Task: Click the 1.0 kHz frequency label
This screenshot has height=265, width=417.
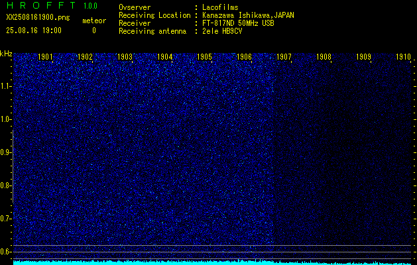Action: click(6, 119)
